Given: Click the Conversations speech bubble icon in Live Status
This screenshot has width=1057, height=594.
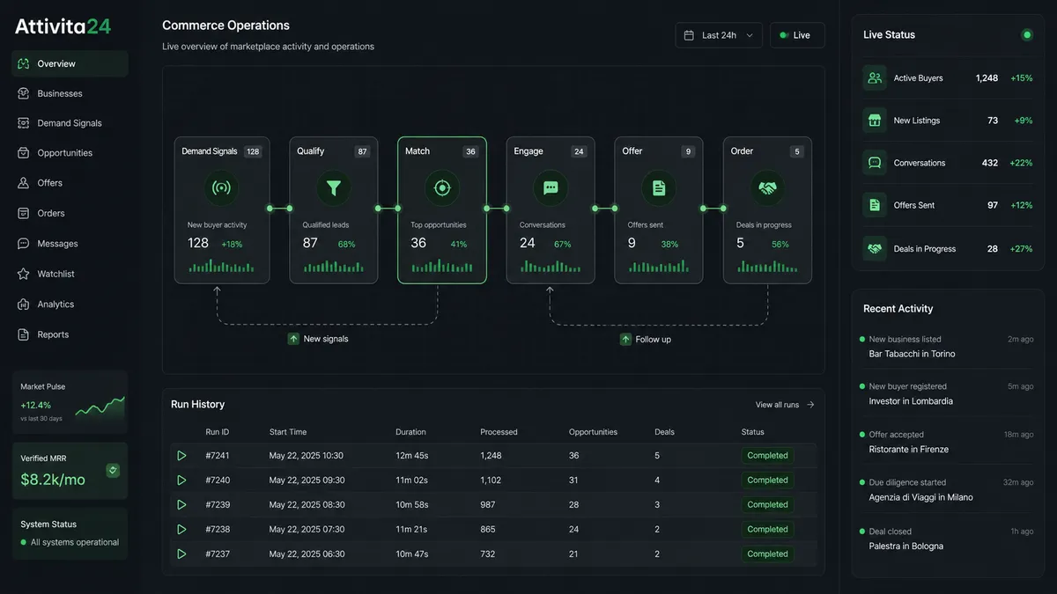Looking at the screenshot, I should [x=875, y=163].
